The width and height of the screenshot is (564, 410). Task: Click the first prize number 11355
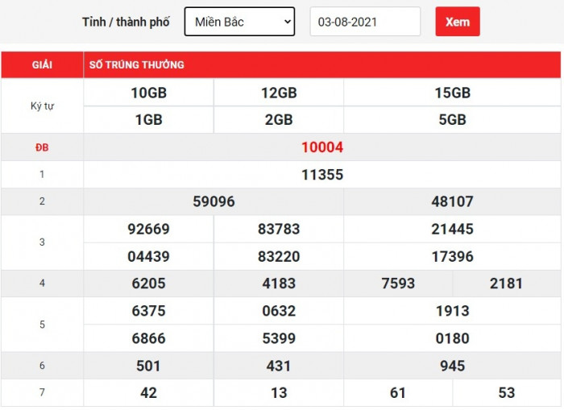click(x=322, y=175)
